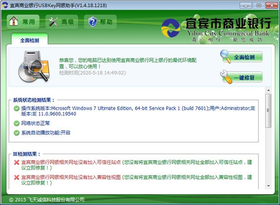Viewport: 280px width, 205px height.
Task: Open the 帮助 (Help) tab
Action: (100, 22)
